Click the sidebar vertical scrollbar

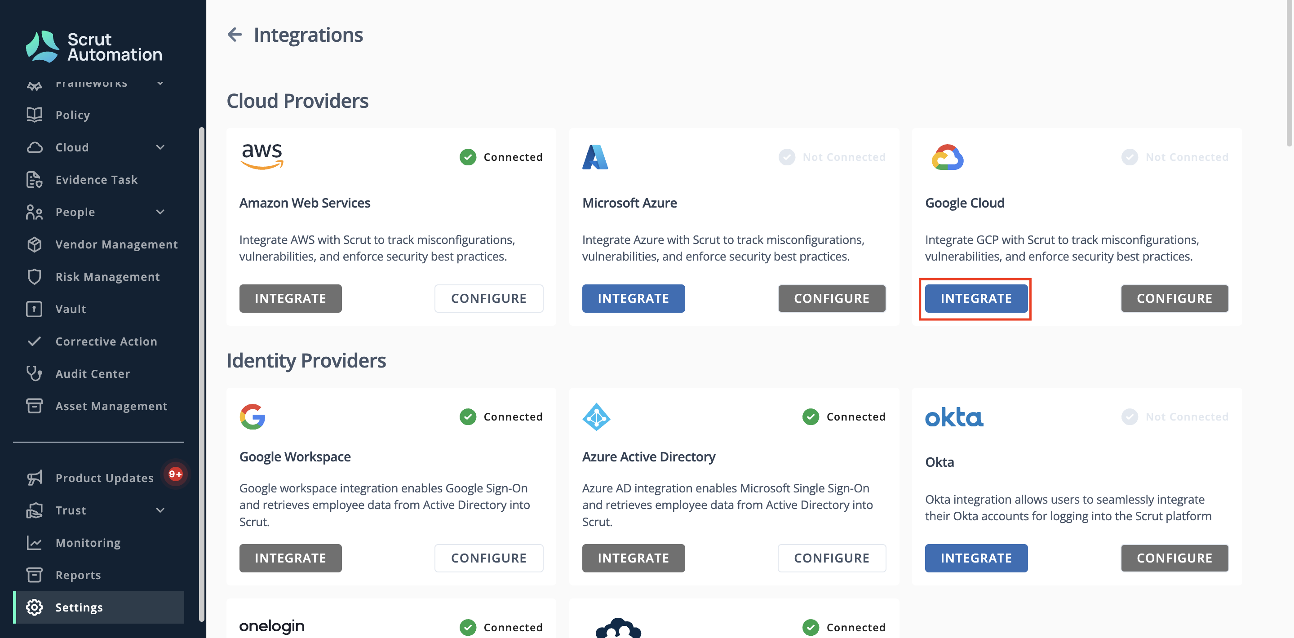(x=201, y=374)
